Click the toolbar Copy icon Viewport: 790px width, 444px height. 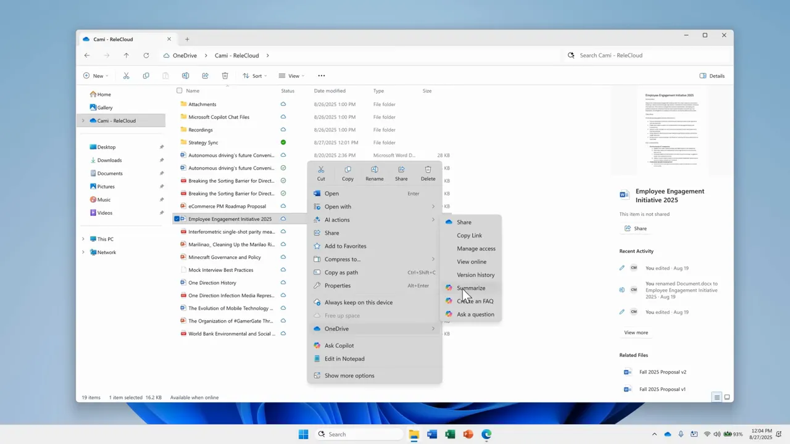146,76
